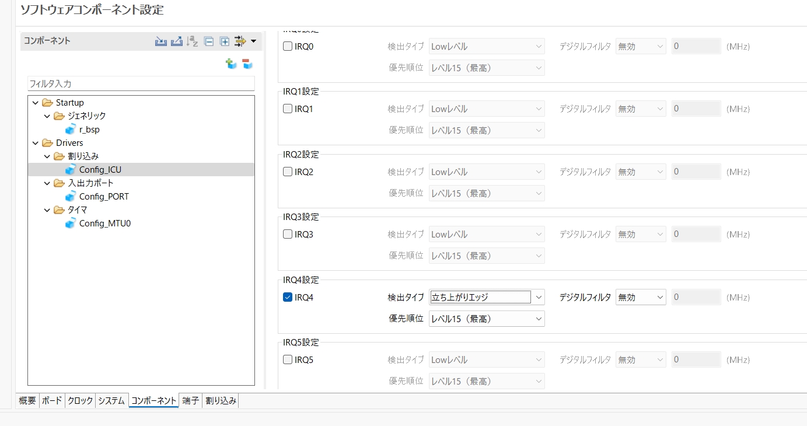Click the import configuration icon in the component toolbar

pyautogui.click(x=160, y=41)
